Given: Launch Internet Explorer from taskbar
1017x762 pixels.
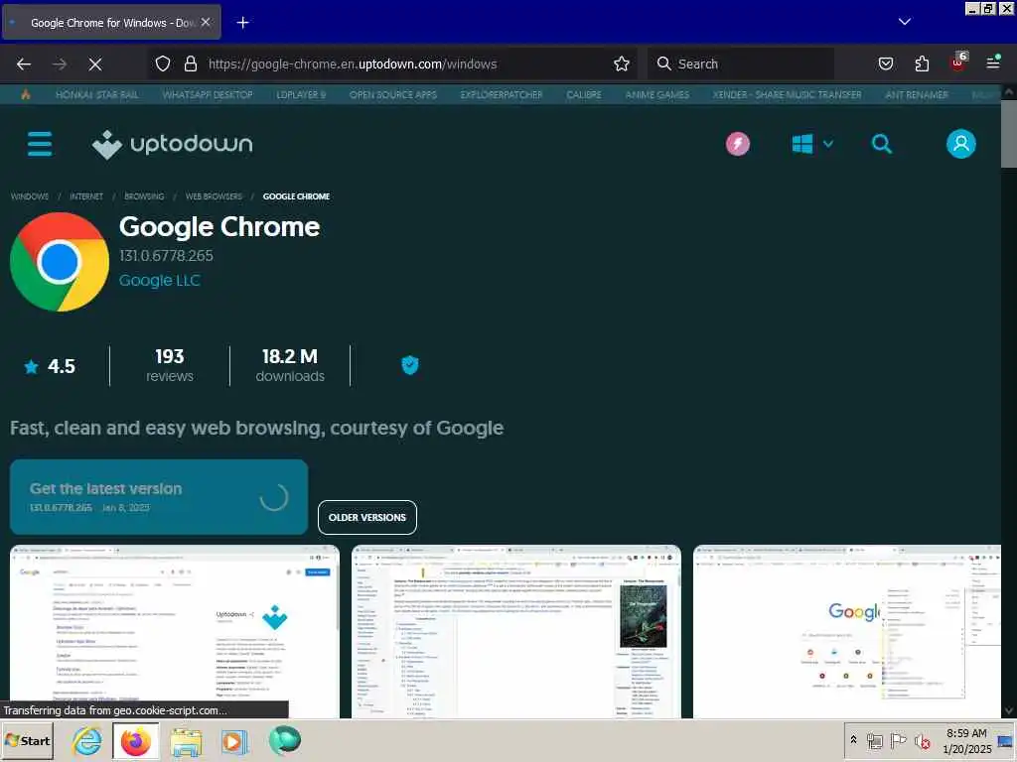Looking at the screenshot, I should (87, 740).
